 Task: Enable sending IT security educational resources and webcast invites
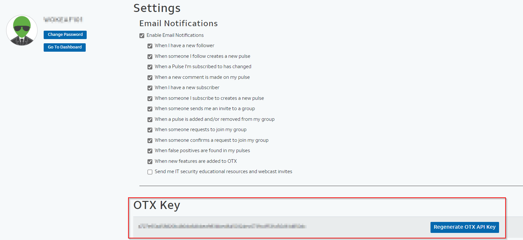pyautogui.click(x=150, y=172)
